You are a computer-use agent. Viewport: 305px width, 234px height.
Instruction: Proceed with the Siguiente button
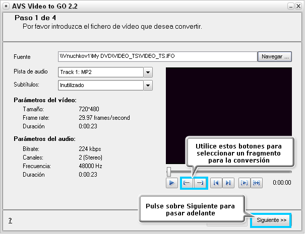point(271,220)
